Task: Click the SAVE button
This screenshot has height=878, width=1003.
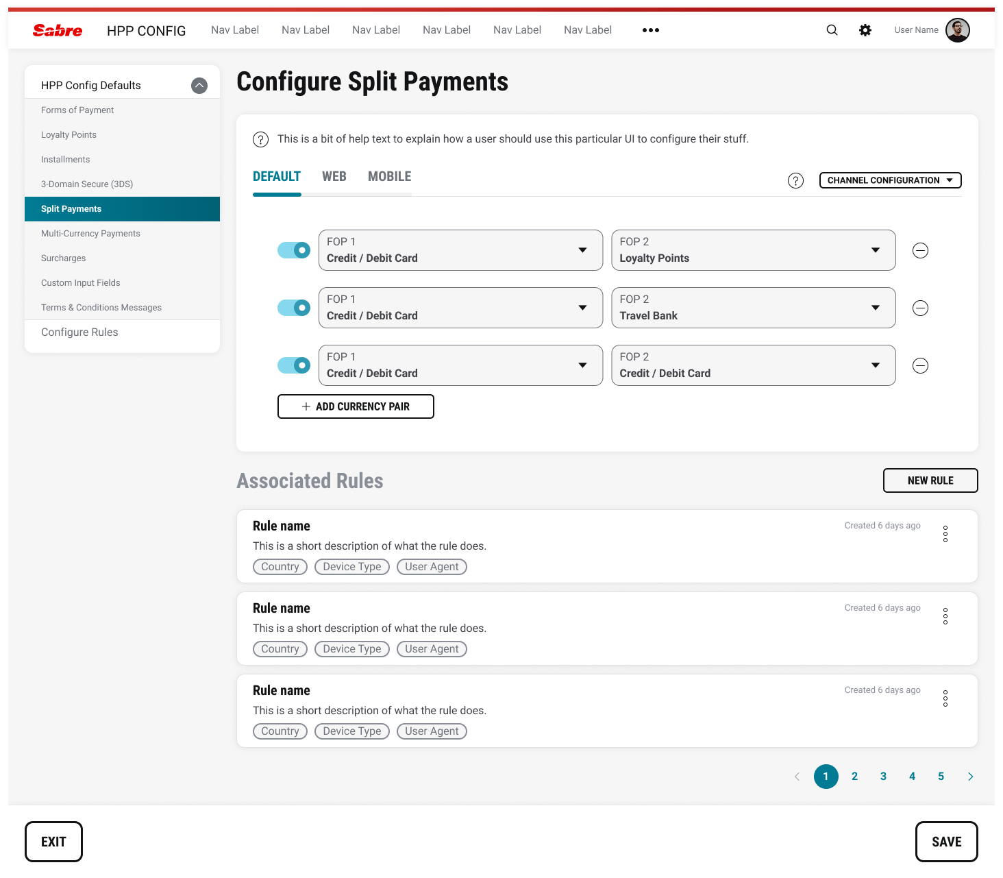Action: coord(947,842)
